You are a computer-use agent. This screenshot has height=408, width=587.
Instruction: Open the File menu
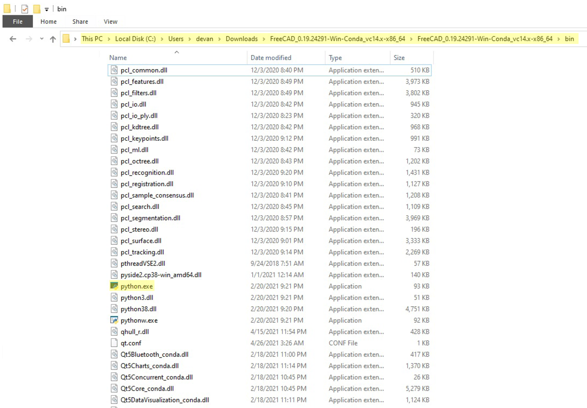pyautogui.click(x=18, y=22)
